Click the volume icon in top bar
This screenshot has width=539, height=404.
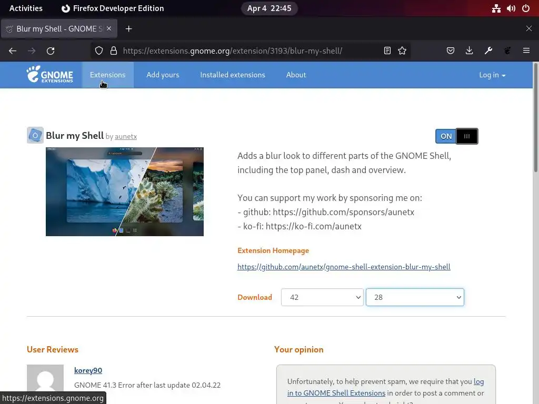tap(511, 8)
